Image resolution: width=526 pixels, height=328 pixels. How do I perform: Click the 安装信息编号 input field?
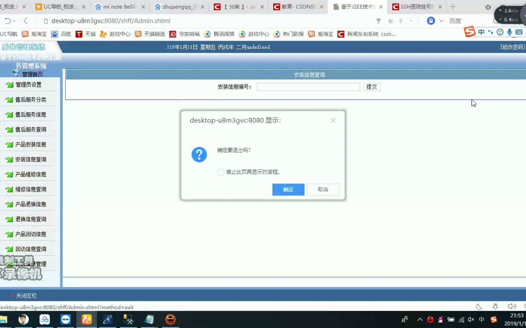(x=308, y=87)
